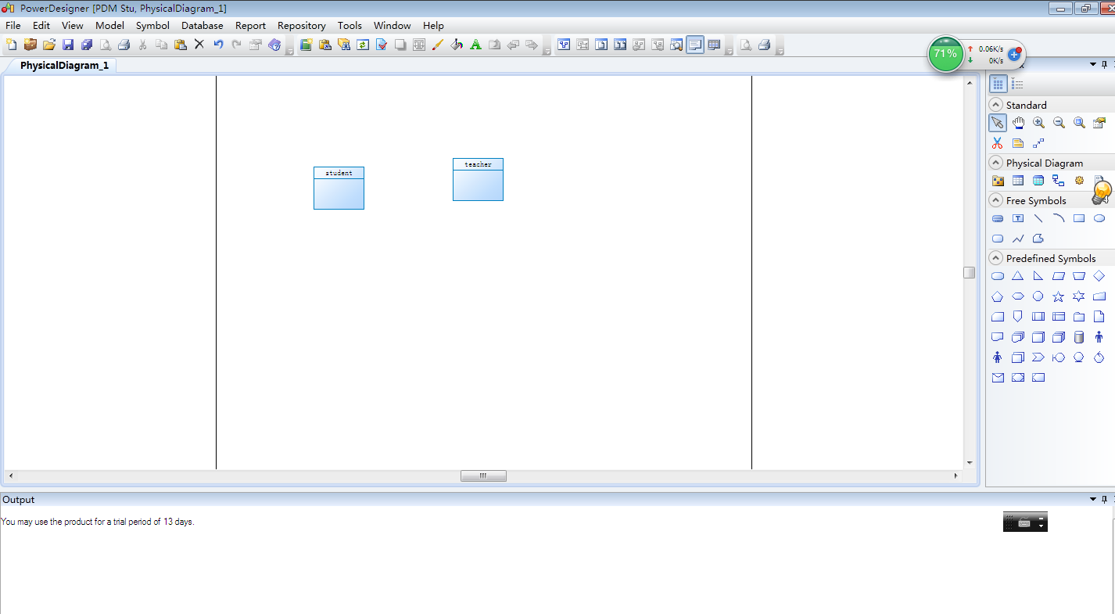Image resolution: width=1115 pixels, height=614 pixels.
Task: Choose the scissors Delete tool in the toolbox
Action: (998, 143)
